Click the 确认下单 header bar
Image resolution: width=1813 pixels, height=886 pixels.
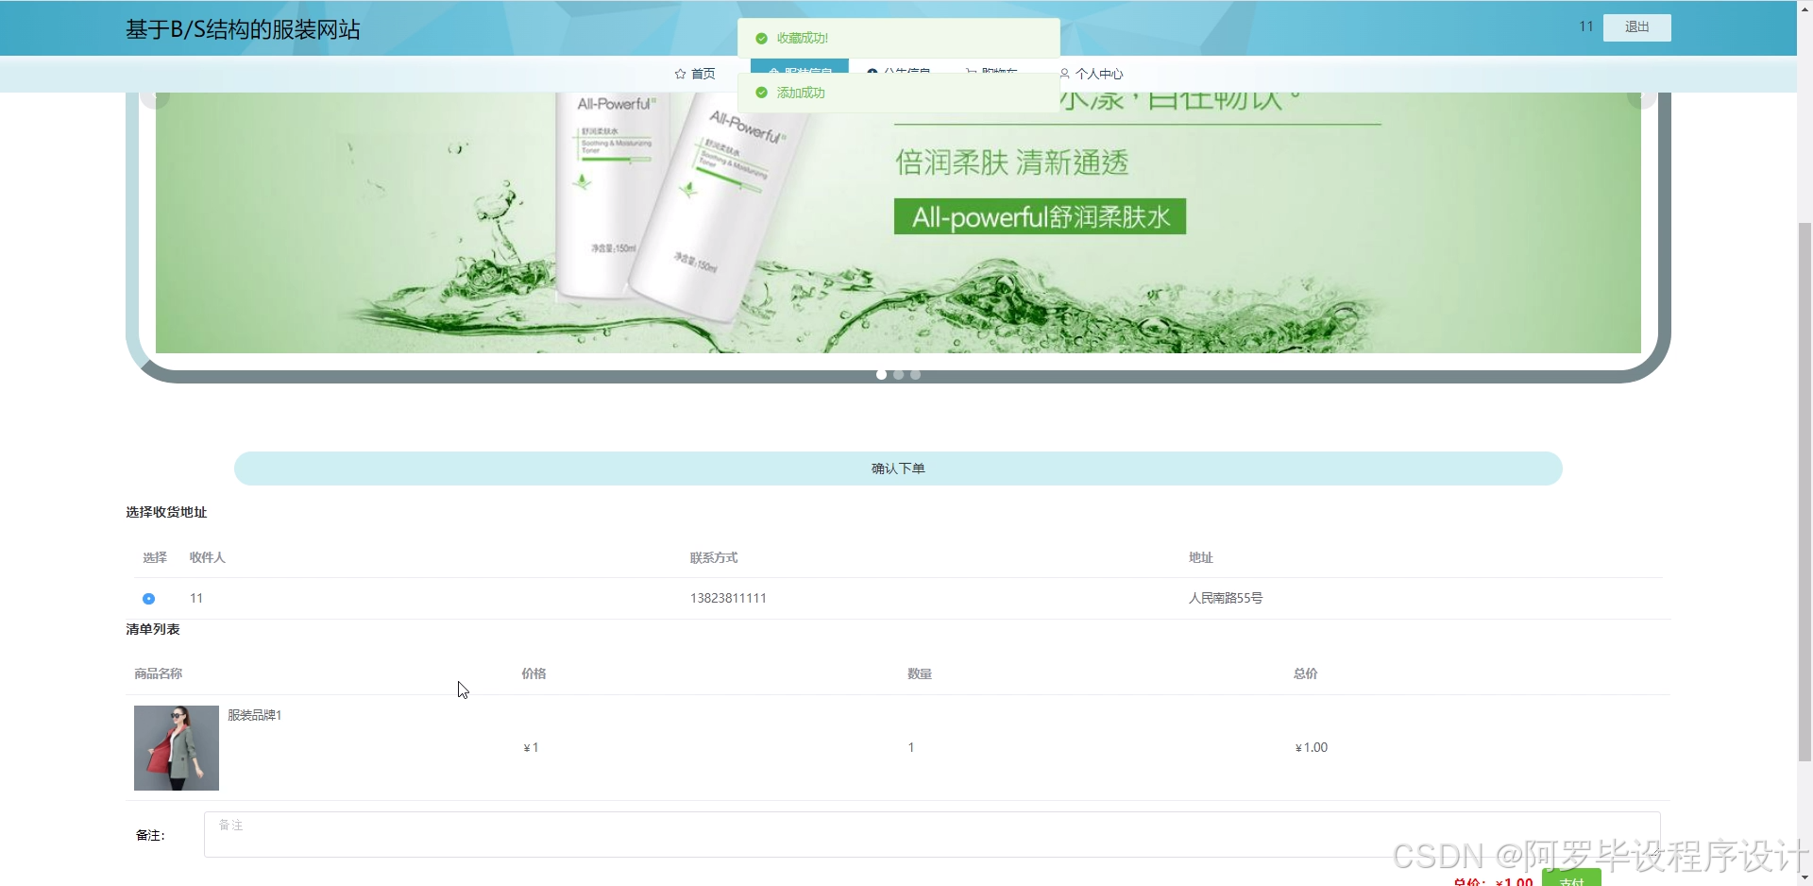pyautogui.click(x=898, y=469)
